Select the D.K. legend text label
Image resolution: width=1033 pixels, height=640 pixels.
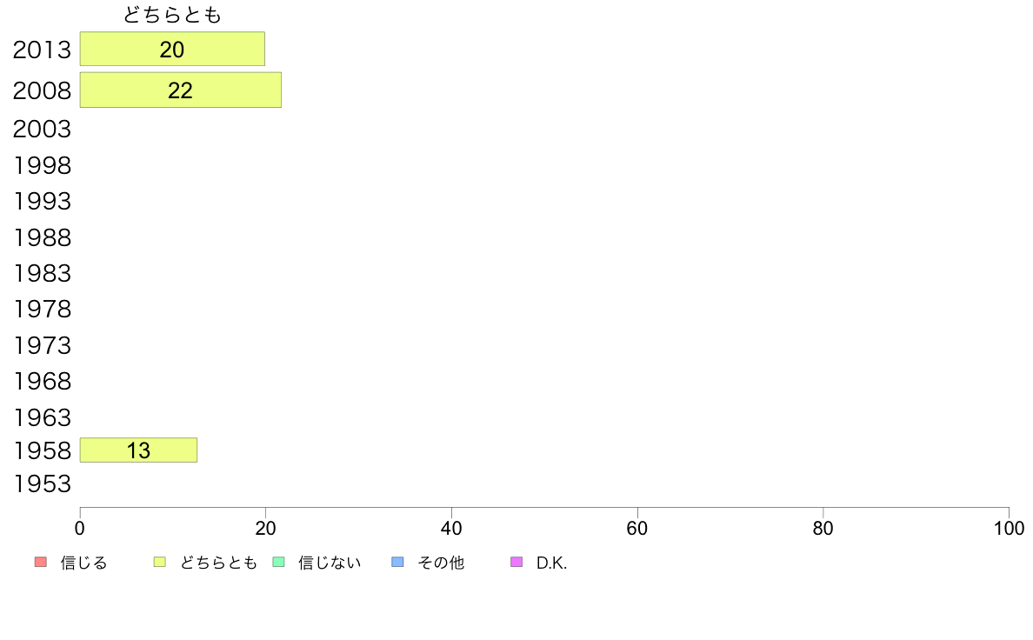point(551,563)
